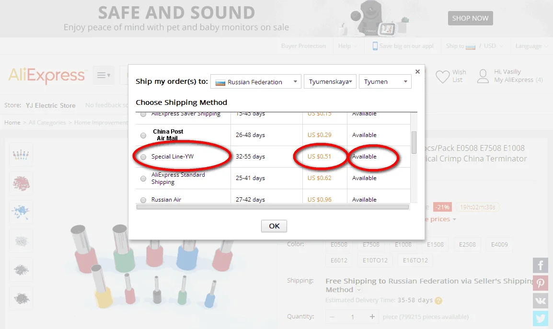This screenshot has width=553, height=329.
Task: Go to Home breadcrumb
Action: [12, 123]
